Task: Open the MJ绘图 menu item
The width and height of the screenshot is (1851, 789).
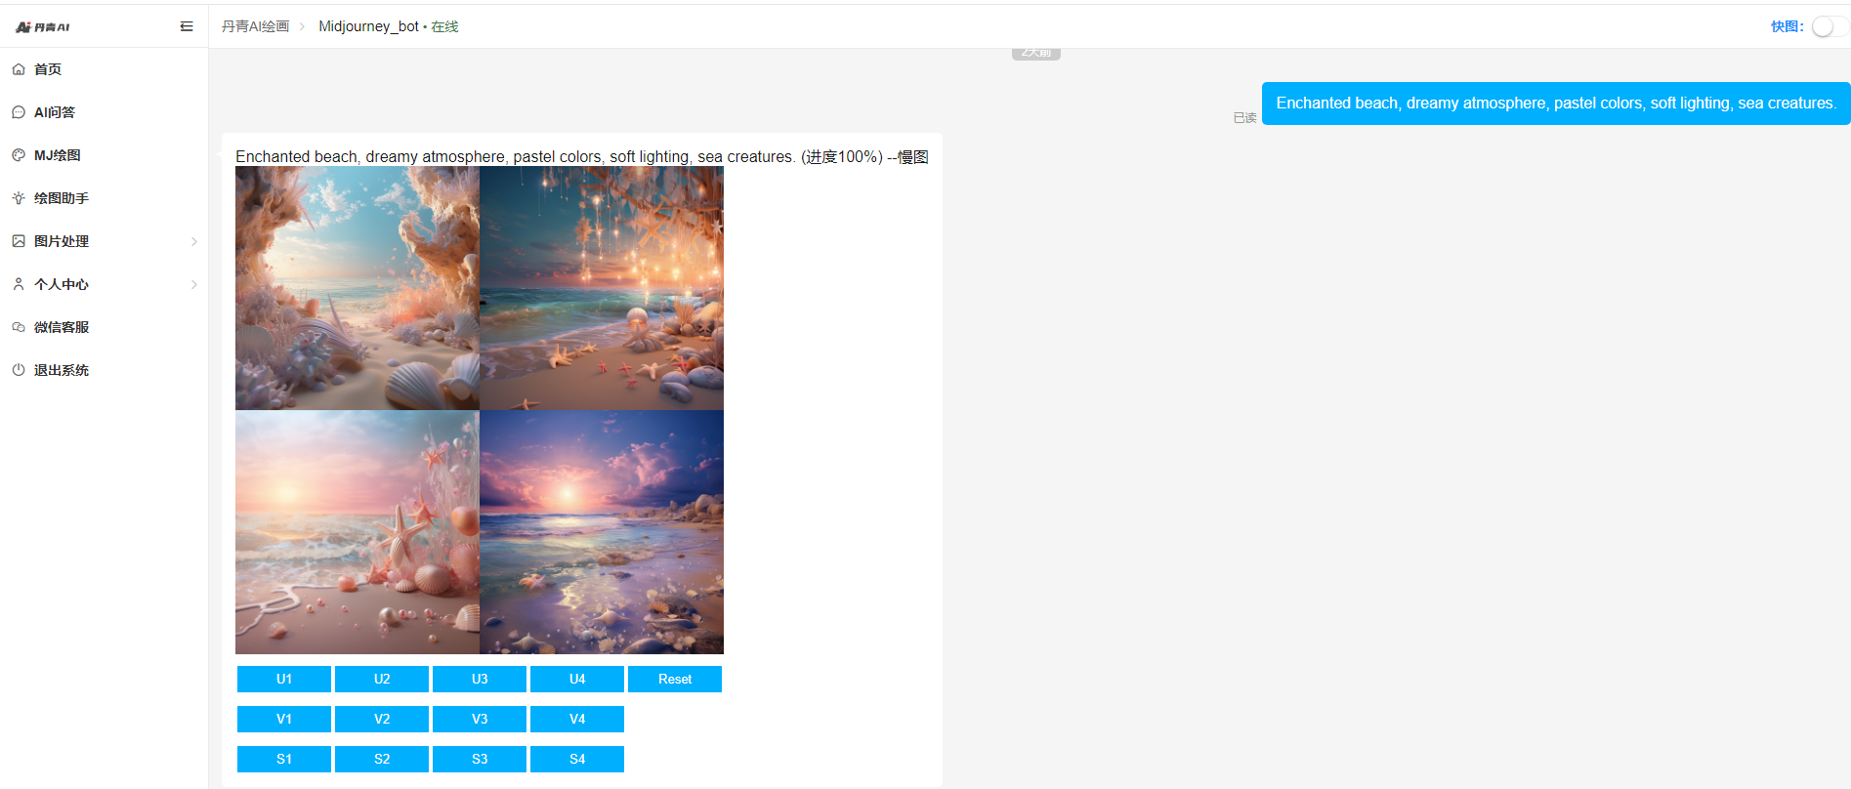Action: pos(58,155)
